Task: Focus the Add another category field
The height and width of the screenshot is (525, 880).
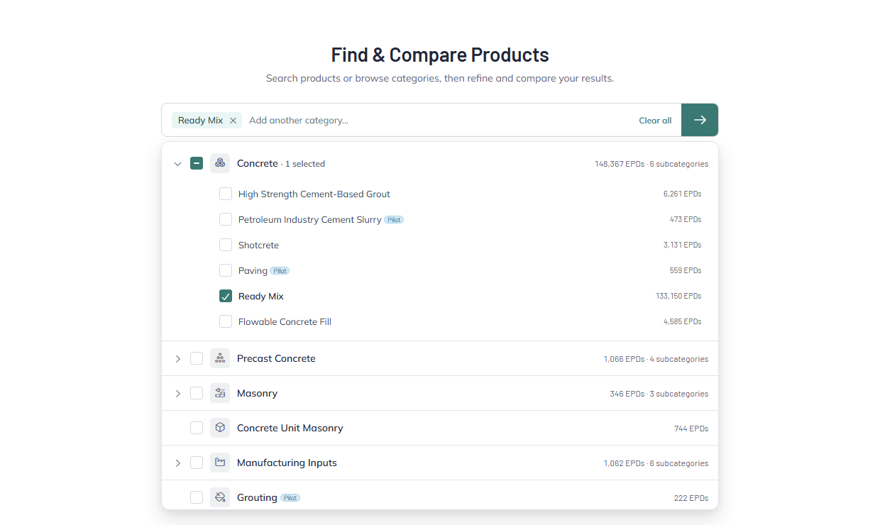Action: 440,121
